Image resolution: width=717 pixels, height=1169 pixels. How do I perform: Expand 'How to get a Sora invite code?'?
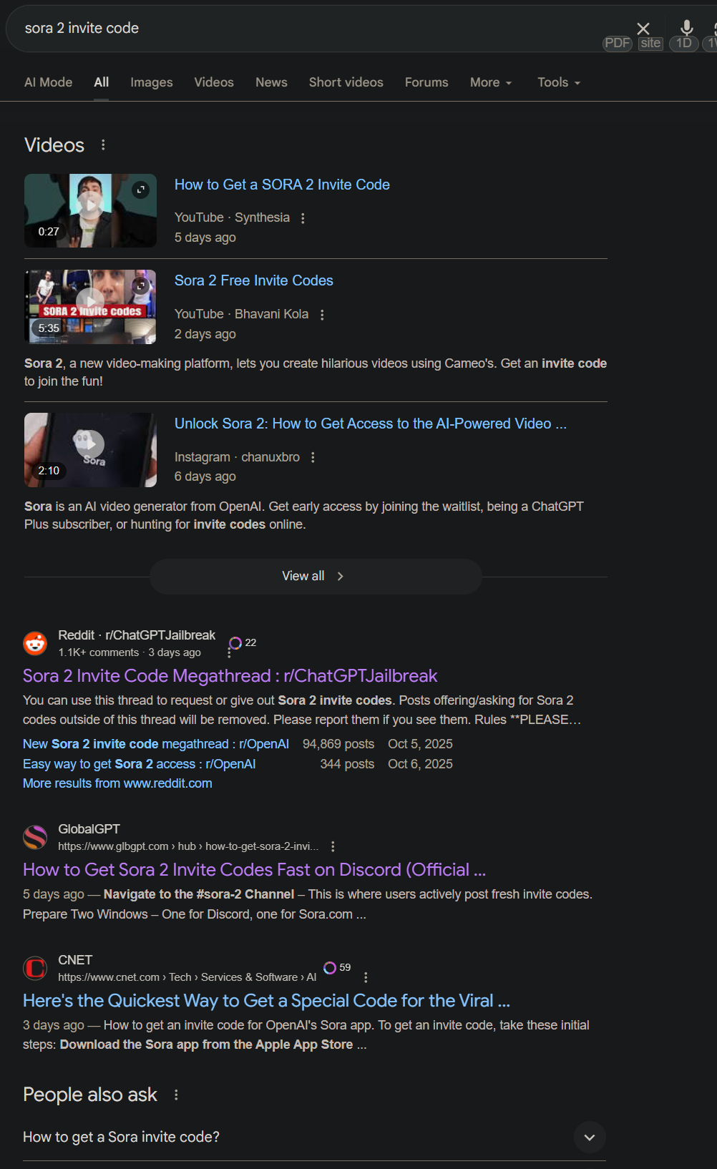[x=314, y=1137]
